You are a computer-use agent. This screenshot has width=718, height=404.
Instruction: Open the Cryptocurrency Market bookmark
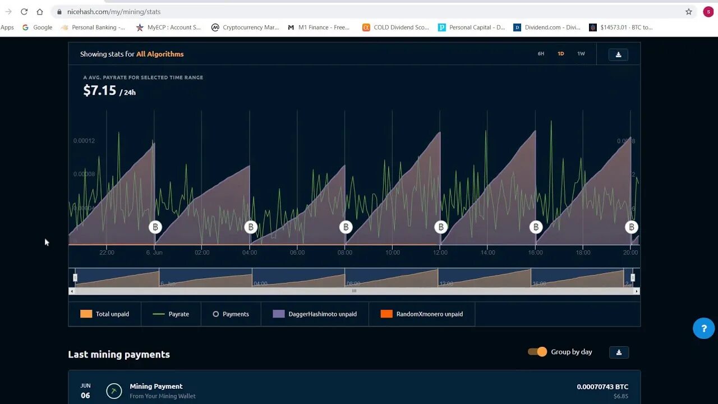pos(245,27)
